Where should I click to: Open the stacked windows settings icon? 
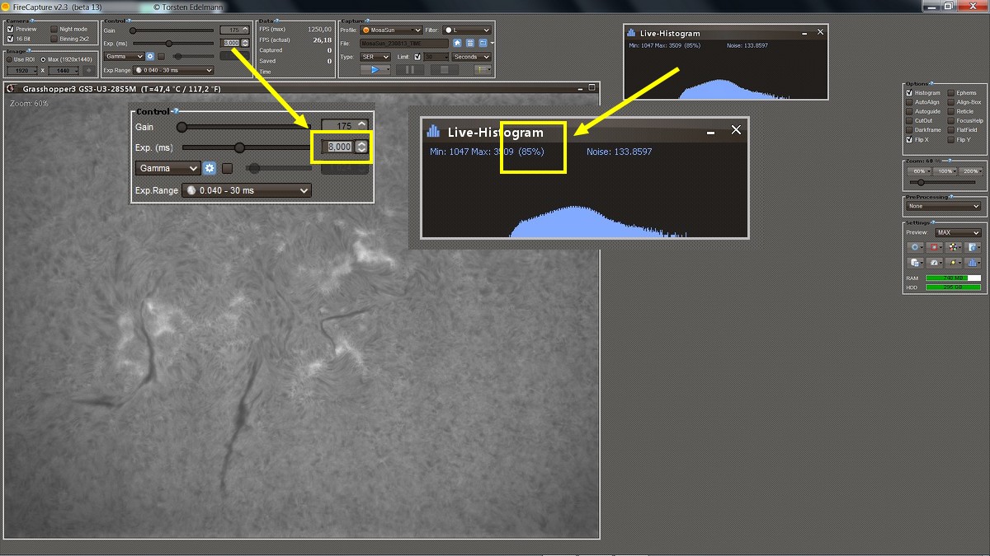point(914,263)
